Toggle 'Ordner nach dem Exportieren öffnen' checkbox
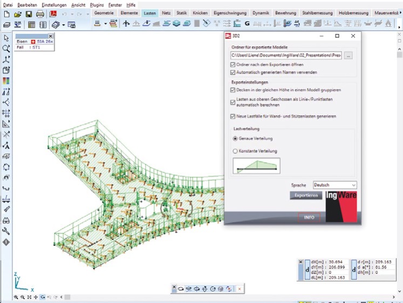 (x=233, y=65)
